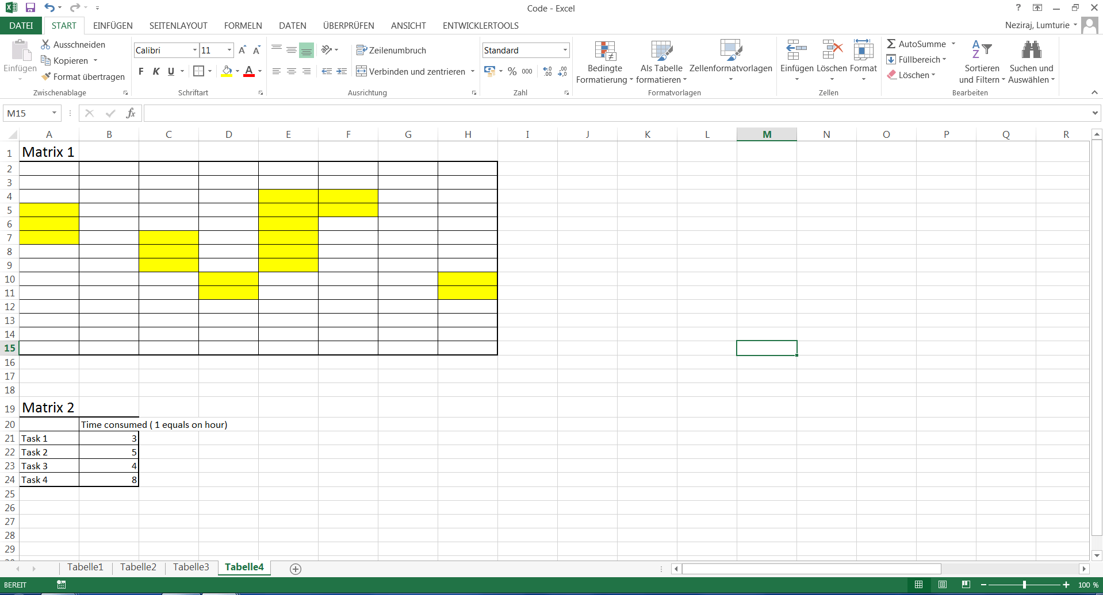Apply the Prozentformat (%) style

(512, 71)
